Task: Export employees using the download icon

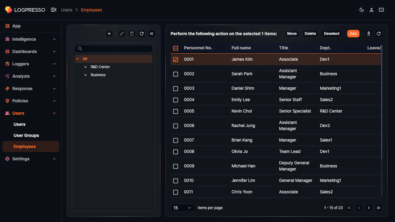Action: (368, 34)
